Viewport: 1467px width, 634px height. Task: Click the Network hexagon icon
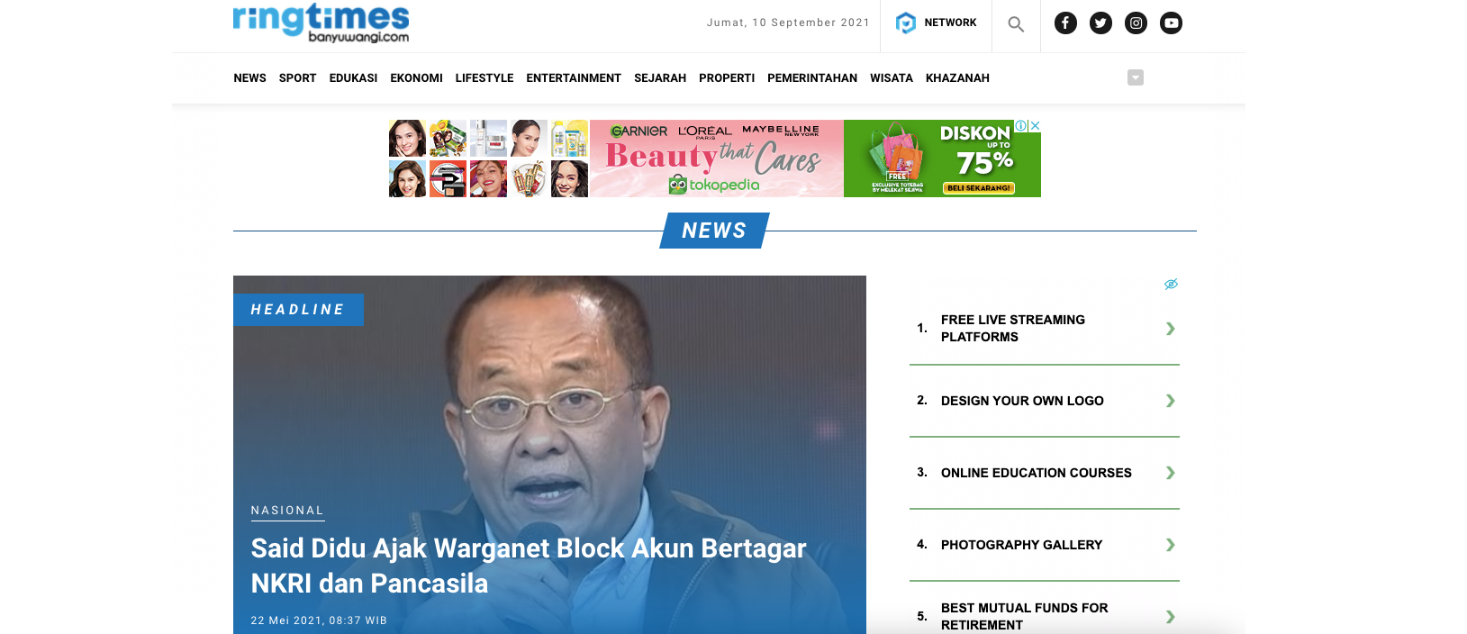[x=905, y=23]
